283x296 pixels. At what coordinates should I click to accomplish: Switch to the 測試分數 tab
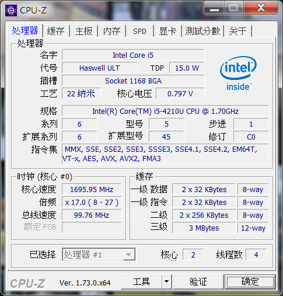[202, 31]
